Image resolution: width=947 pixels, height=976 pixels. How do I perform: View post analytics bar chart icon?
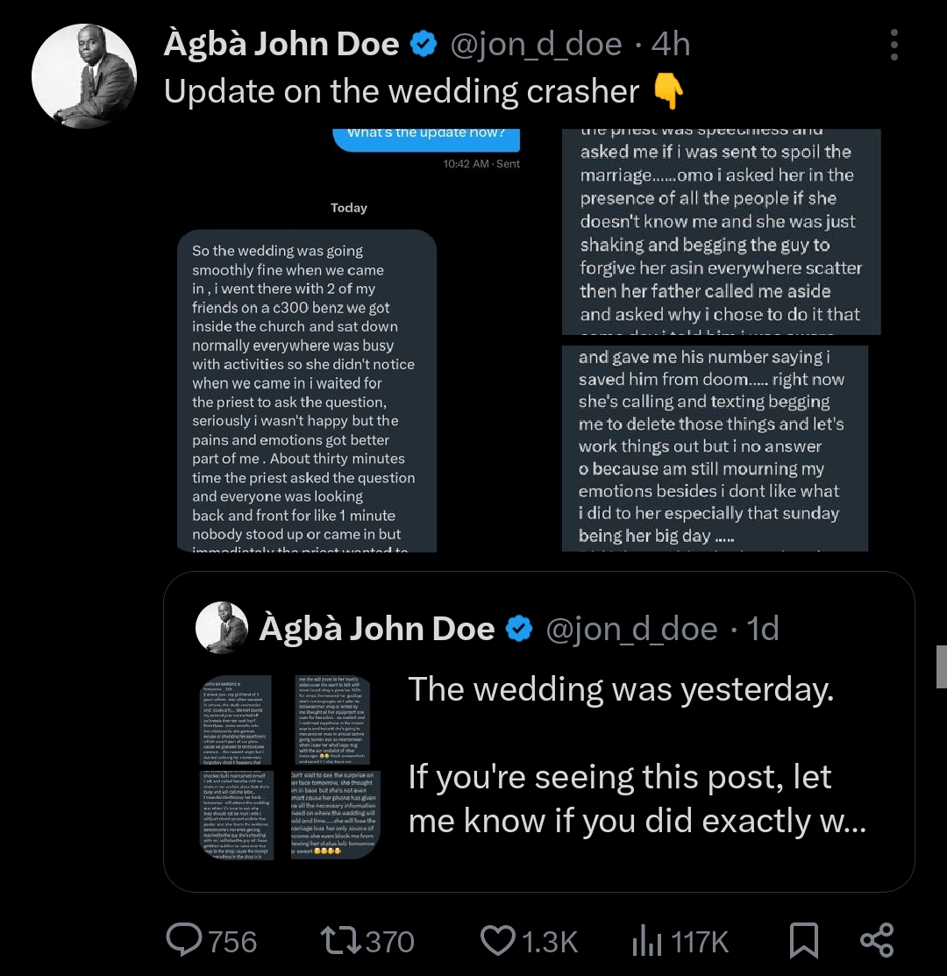click(646, 941)
